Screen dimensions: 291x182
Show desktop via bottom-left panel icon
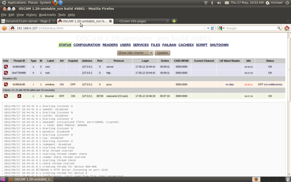coord(3,179)
